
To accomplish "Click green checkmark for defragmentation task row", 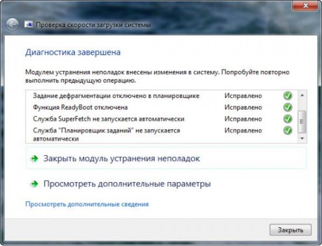I will click(x=288, y=96).
